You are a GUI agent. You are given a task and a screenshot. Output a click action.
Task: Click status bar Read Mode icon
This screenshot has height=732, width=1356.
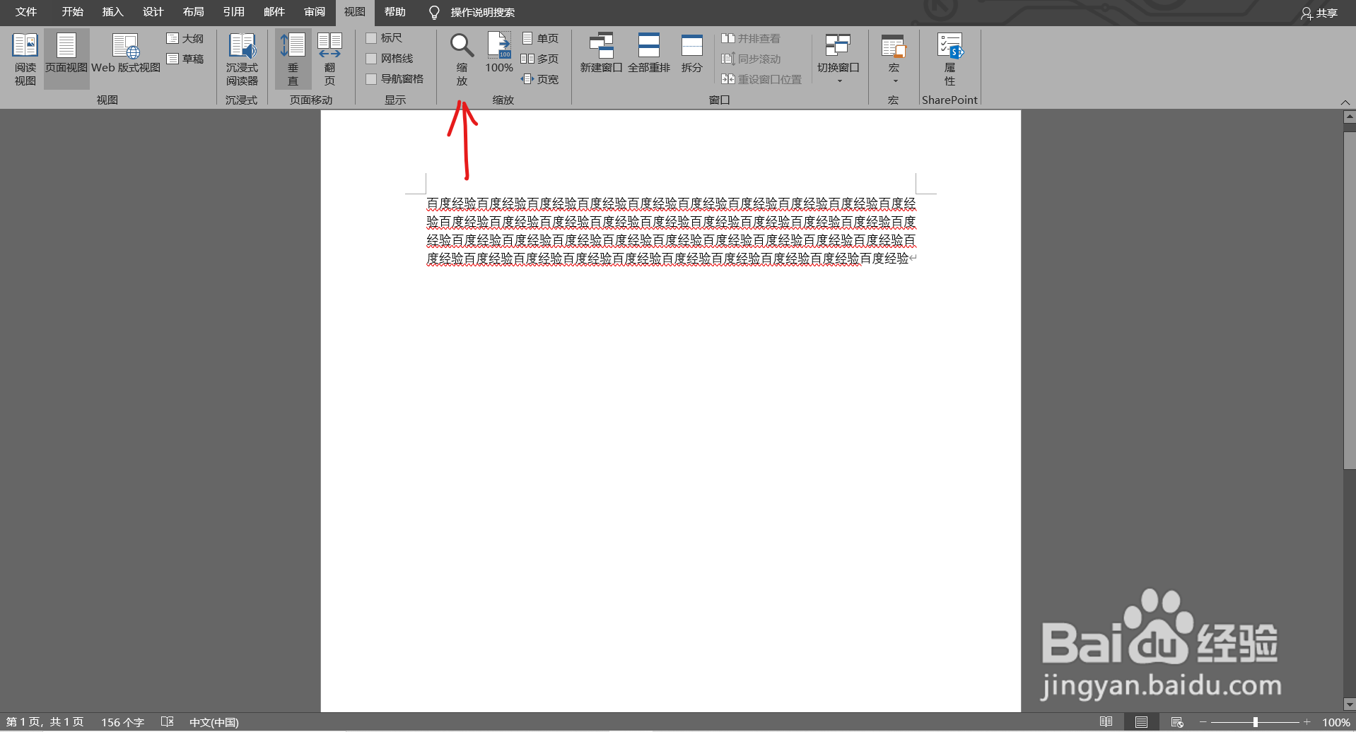[x=1106, y=722]
